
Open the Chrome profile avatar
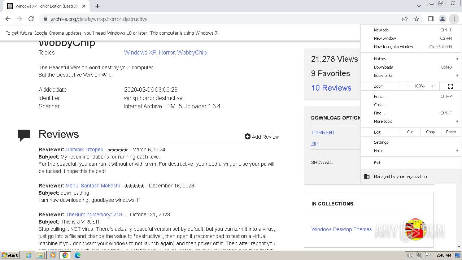click(442, 19)
